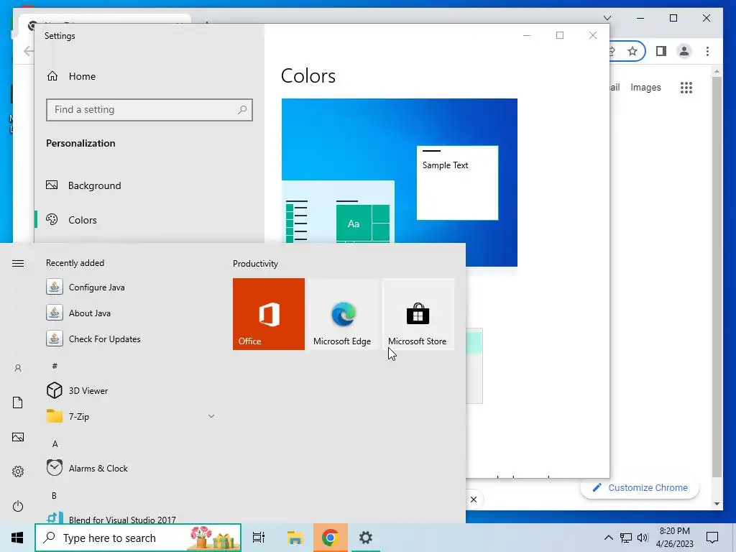Click Type here to search box
736x552 pixels.
pos(138,538)
